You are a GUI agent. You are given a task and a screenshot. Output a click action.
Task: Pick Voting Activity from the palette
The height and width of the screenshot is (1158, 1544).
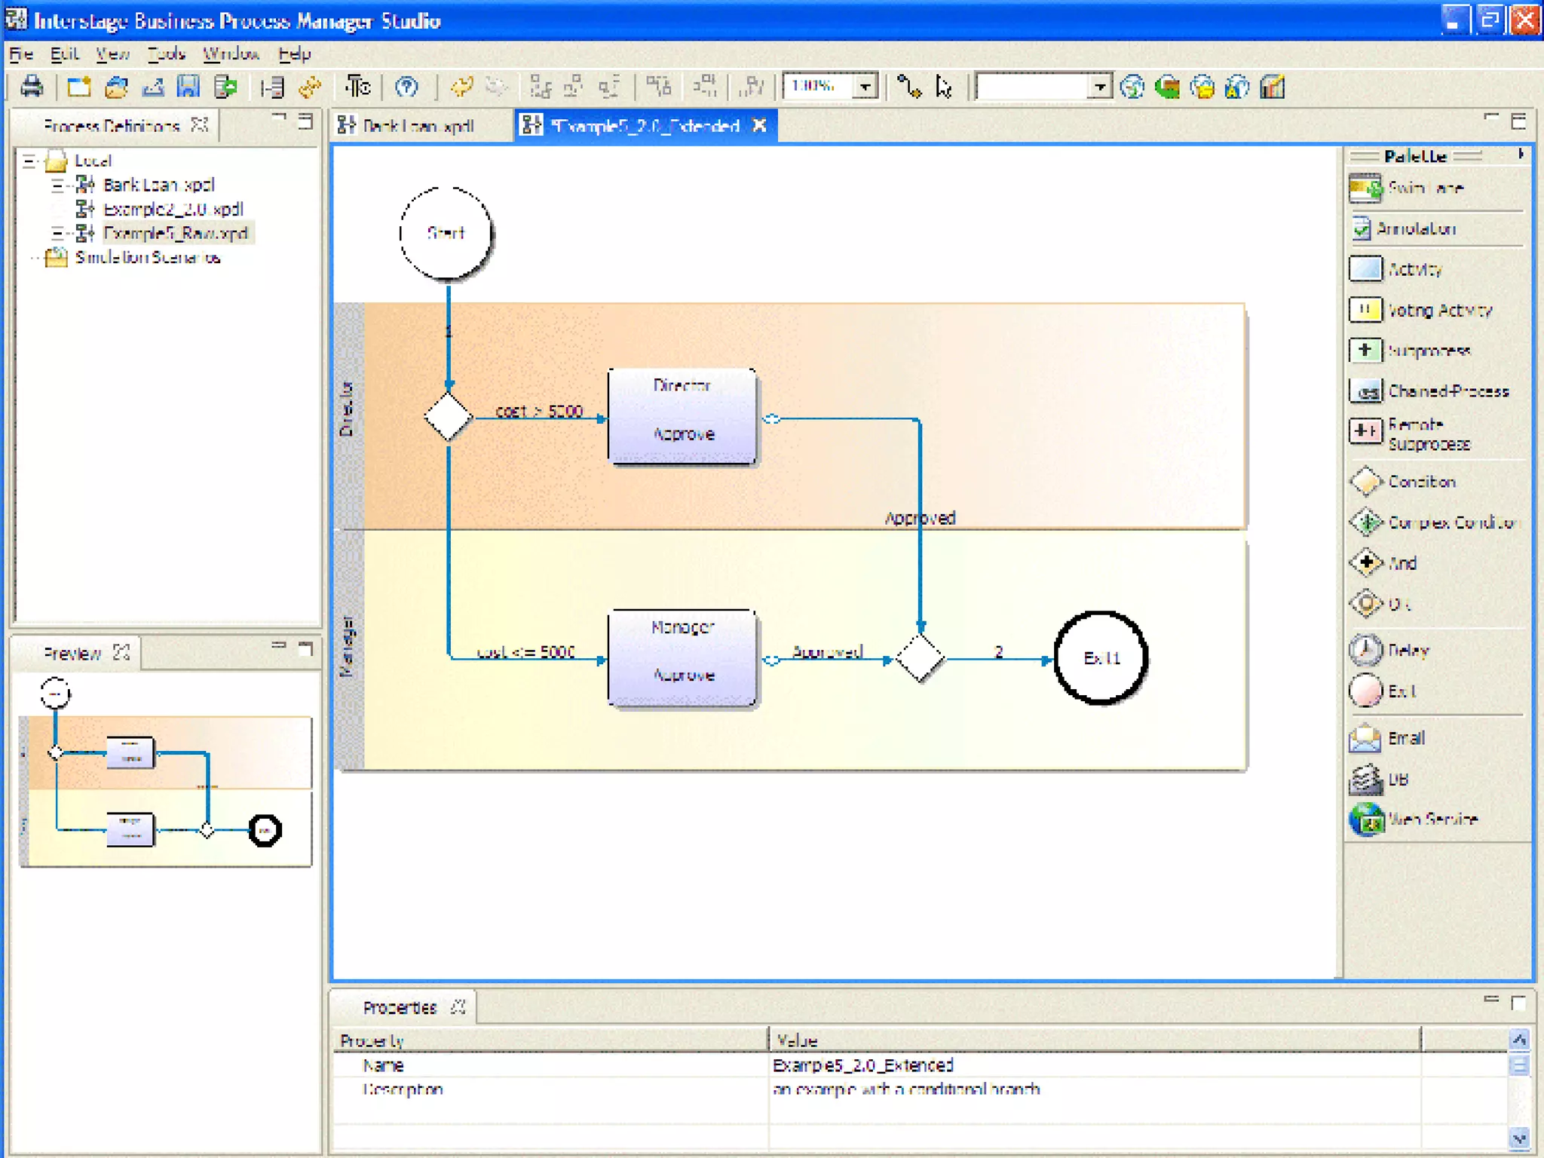(1422, 310)
